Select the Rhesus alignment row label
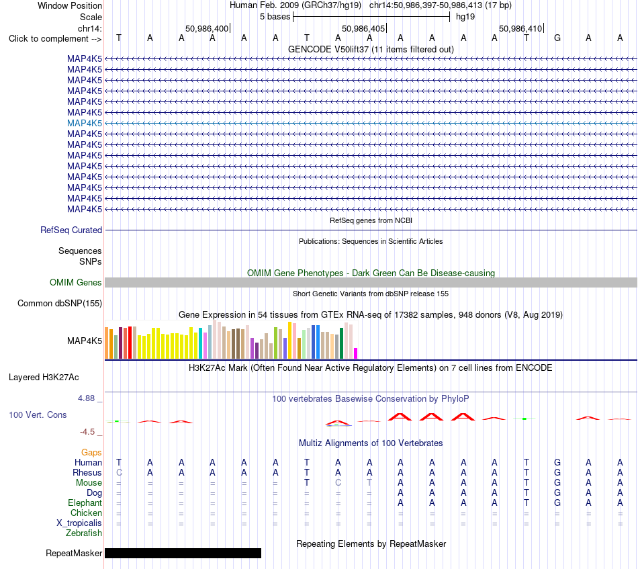This screenshot has width=638, height=569. [x=87, y=473]
